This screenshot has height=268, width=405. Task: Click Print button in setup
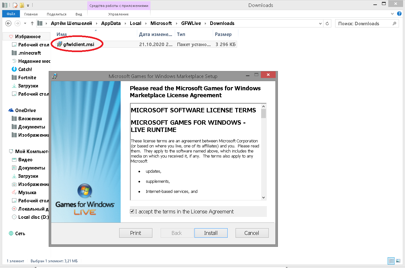136,233
